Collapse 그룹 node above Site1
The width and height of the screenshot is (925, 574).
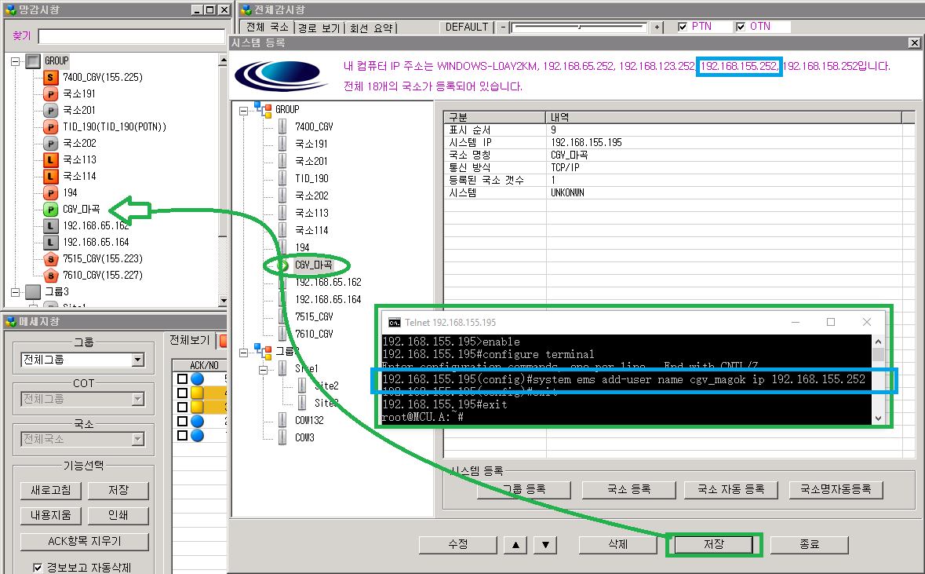click(x=244, y=353)
